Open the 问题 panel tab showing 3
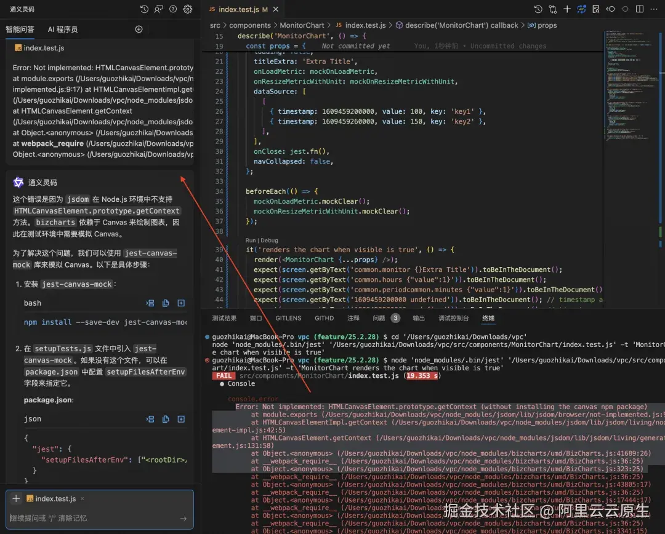 point(386,318)
